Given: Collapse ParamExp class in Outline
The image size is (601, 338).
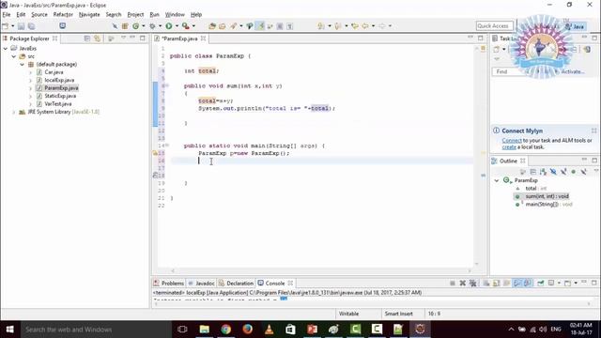Looking at the screenshot, I should coord(497,180).
